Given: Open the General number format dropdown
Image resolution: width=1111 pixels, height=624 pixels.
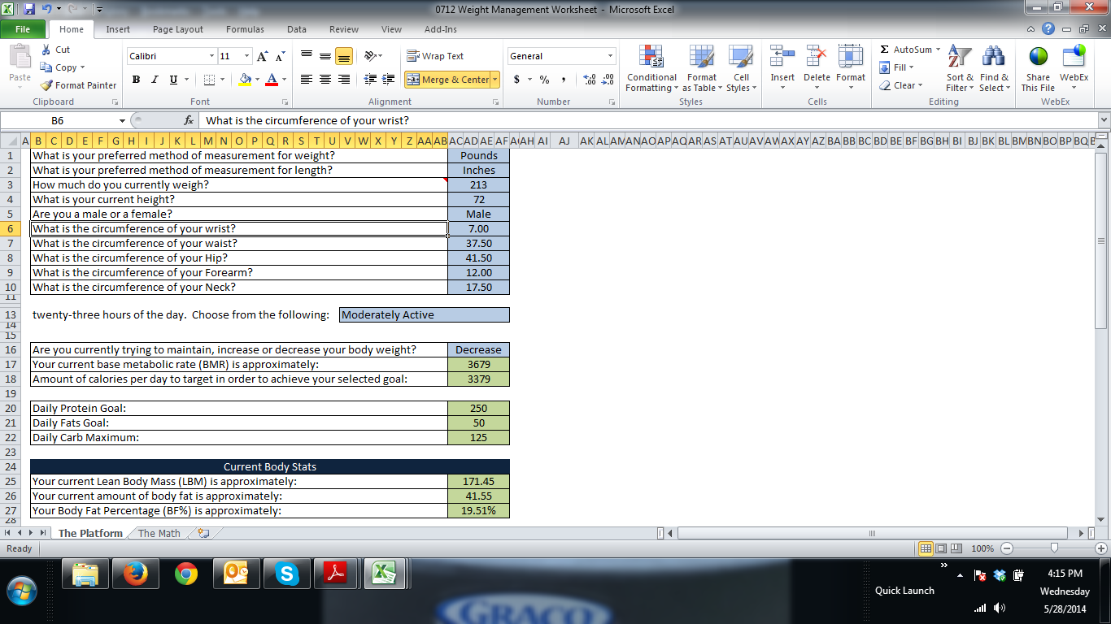Looking at the screenshot, I should 610,56.
